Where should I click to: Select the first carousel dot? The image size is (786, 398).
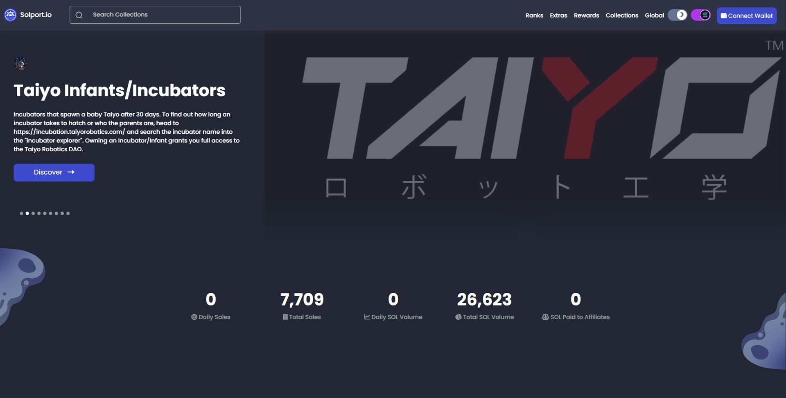22,214
